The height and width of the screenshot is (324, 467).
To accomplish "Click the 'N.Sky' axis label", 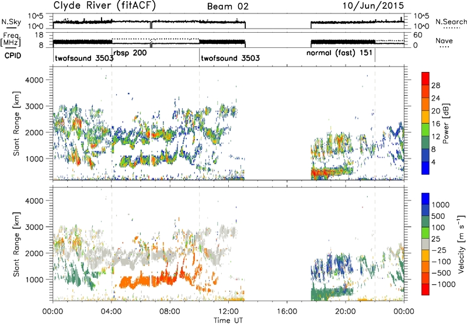I will click(11, 22).
